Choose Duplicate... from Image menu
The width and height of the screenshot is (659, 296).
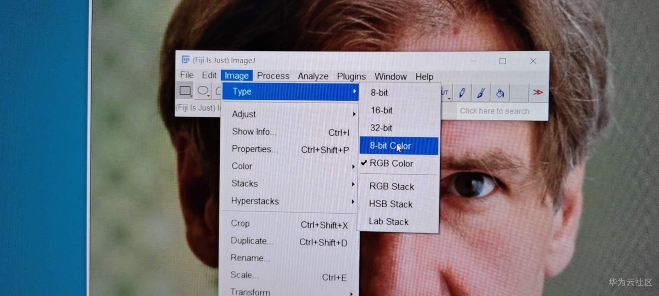[288, 241]
